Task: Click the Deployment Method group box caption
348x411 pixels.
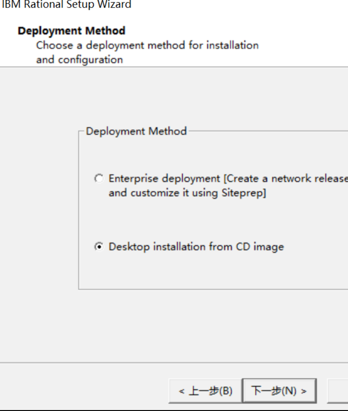Action: click(136, 131)
